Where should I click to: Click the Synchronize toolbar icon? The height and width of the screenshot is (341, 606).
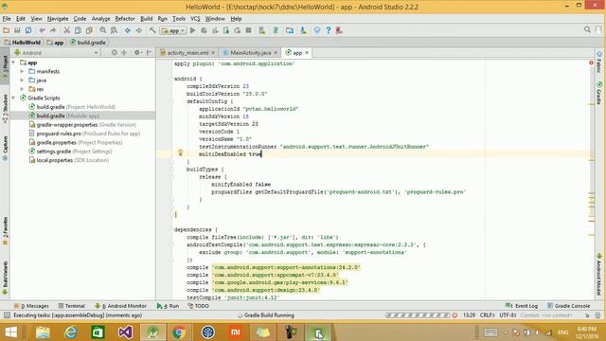tap(28, 30)
